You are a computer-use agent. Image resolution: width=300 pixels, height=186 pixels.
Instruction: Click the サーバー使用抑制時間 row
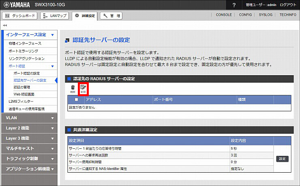point(170,162)
